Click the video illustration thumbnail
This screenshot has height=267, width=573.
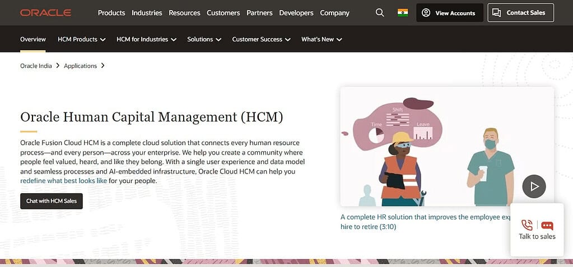447,147
